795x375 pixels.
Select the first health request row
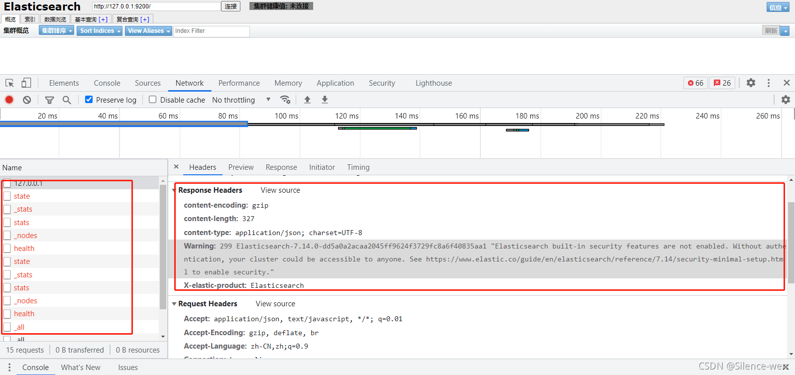click(80, 248)
